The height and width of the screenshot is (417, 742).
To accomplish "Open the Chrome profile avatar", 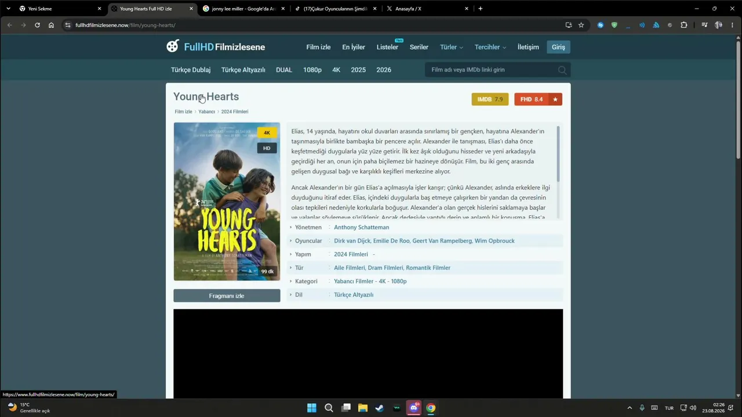I will pos(718,25).
